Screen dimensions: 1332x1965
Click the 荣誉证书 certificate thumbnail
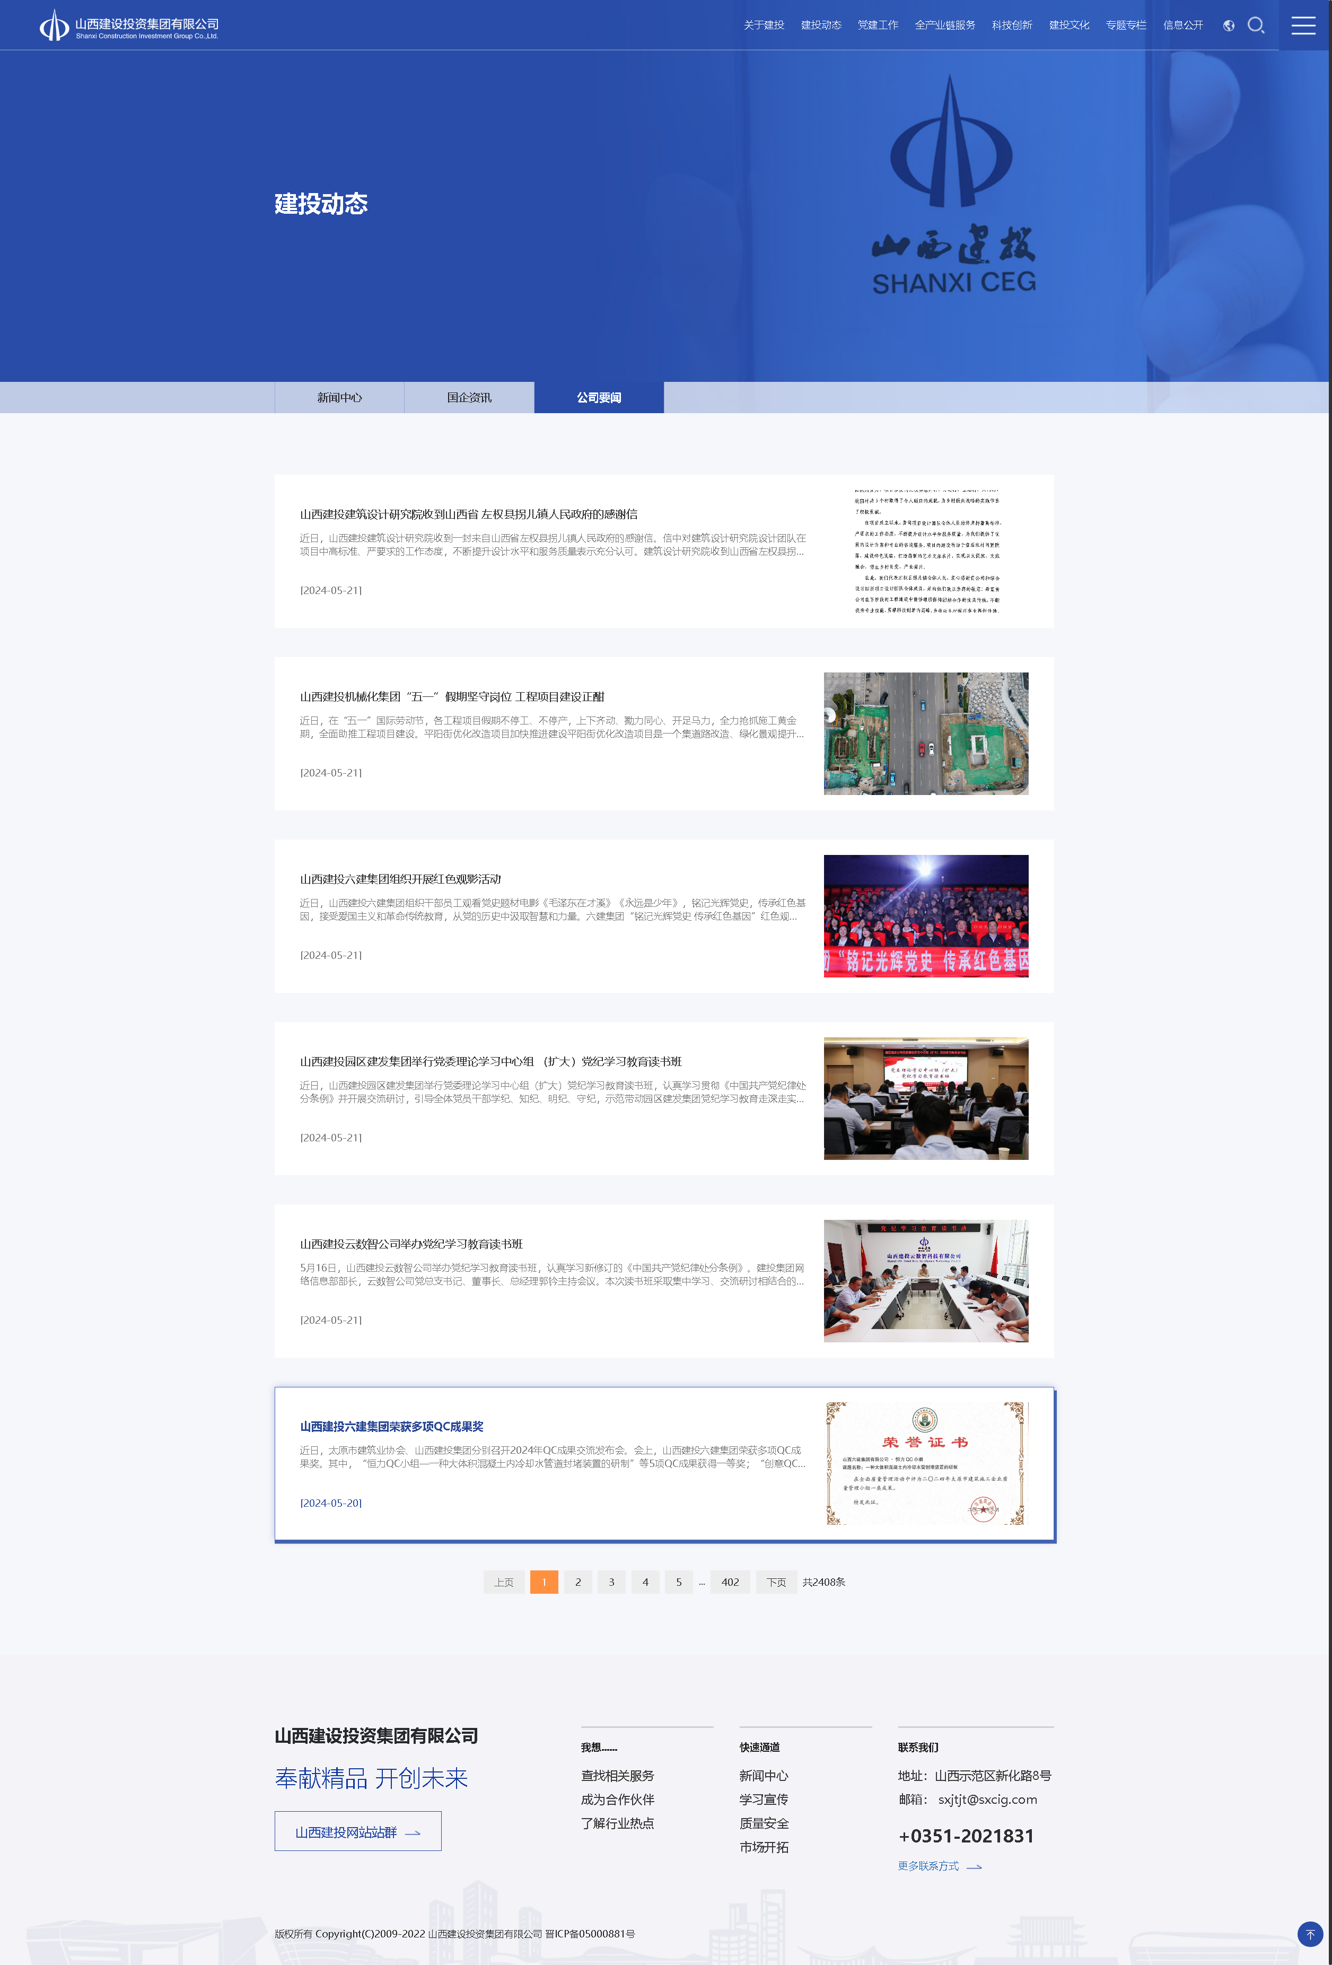925,1463
